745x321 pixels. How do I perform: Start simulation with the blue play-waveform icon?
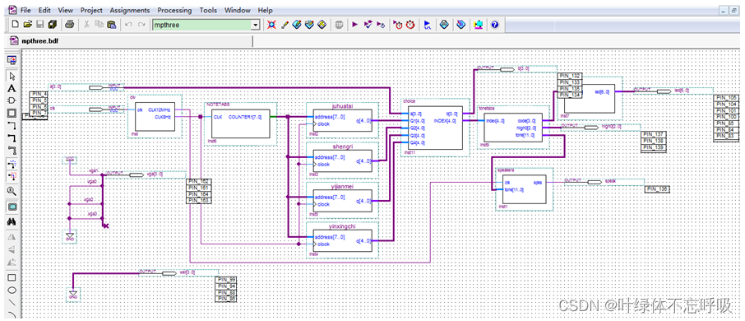427,24
